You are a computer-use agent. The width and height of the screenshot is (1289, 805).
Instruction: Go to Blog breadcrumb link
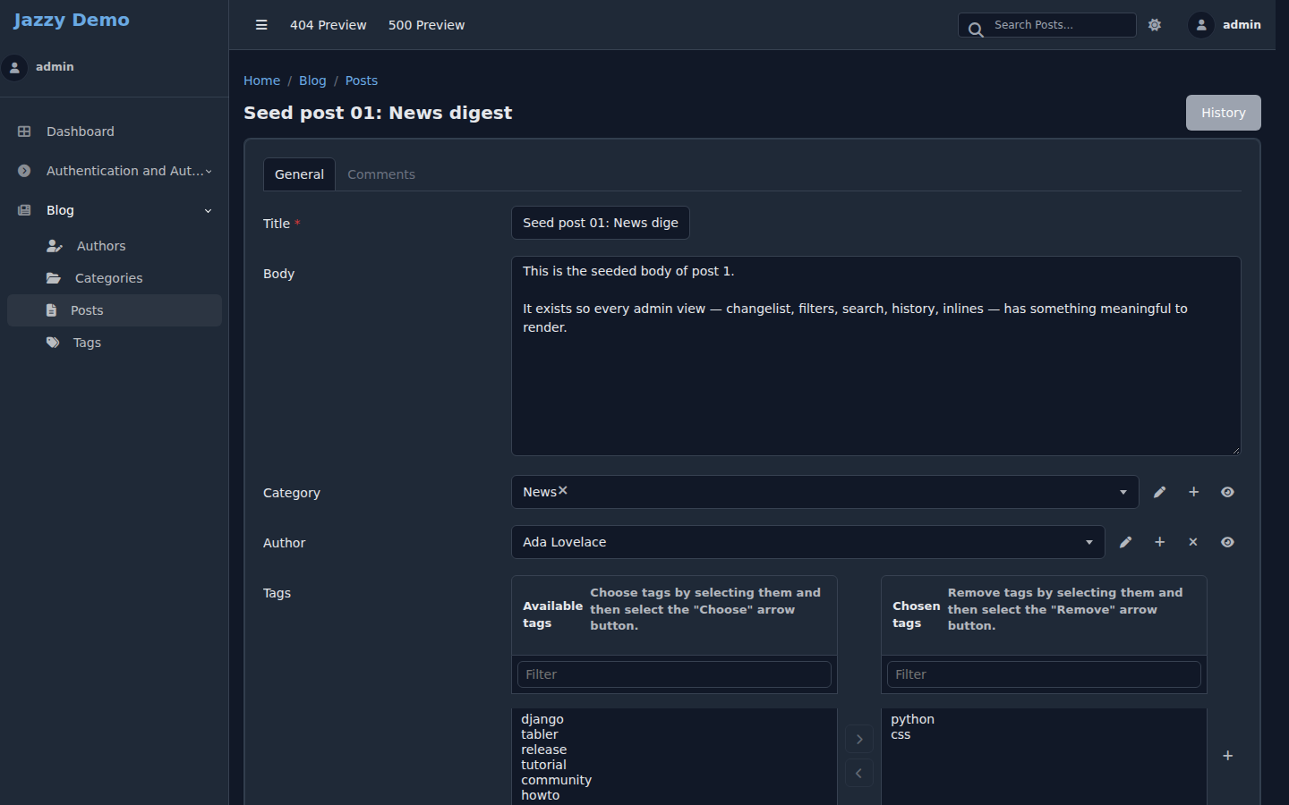click(312, 80)
